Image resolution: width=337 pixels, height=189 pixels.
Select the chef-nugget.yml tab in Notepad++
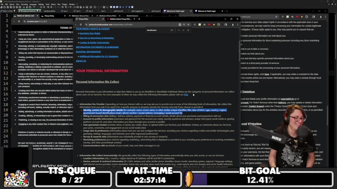137,11
